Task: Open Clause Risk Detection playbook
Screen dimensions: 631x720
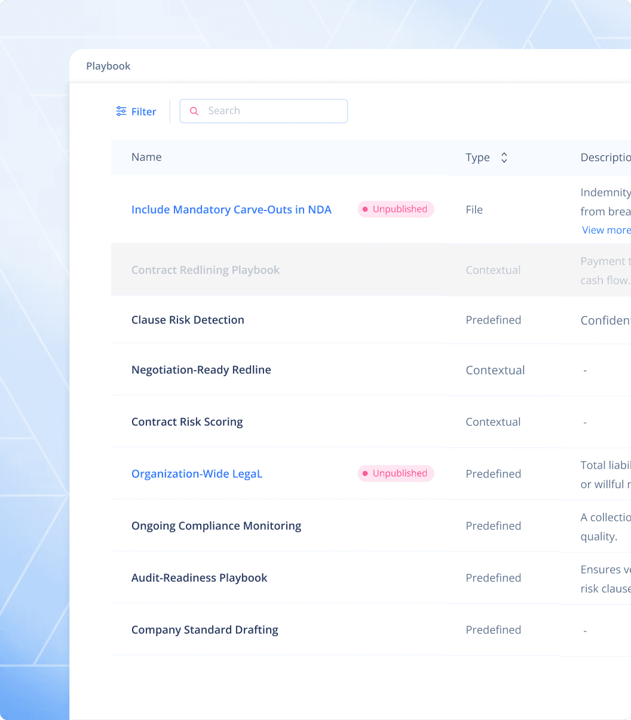Action: (188, 320)
